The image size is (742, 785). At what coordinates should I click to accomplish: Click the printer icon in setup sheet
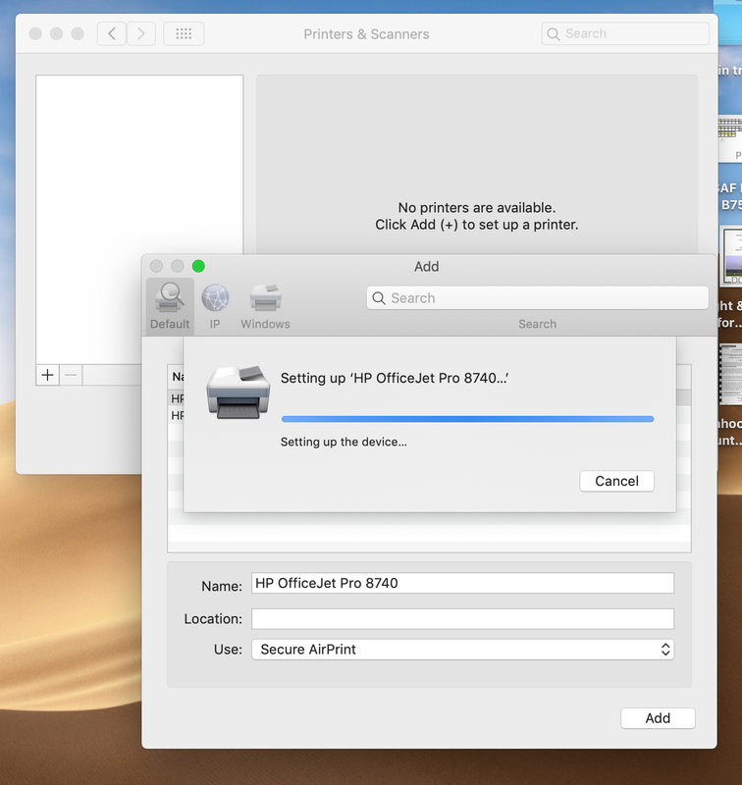(x=237, y=392)
